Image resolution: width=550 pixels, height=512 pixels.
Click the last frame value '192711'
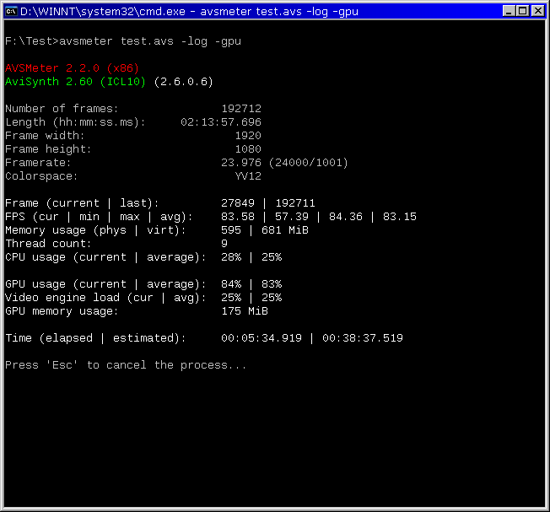click(295, 203)
